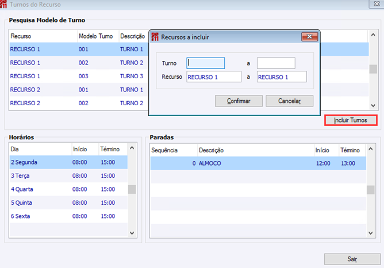Click the Sequência column header
Viewport: 384px width, 268px height.
[174, 150]
